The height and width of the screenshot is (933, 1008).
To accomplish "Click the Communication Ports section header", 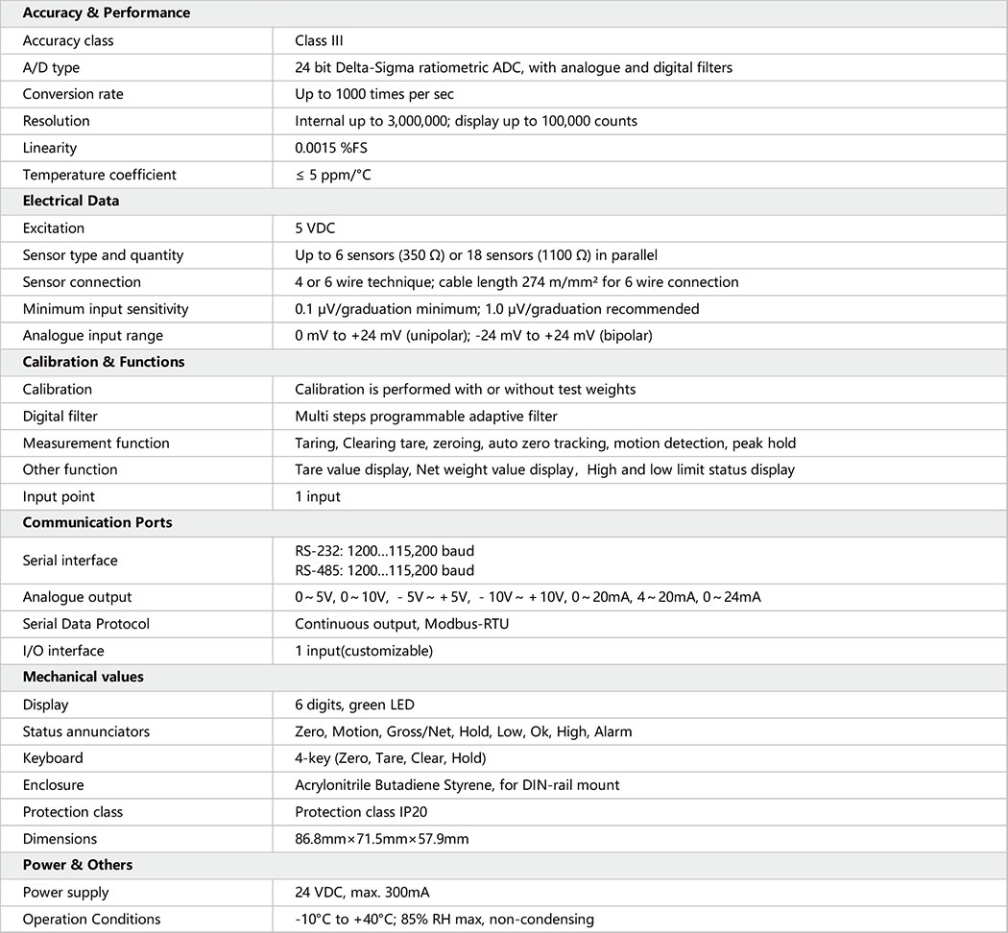I will click(97, 523).
